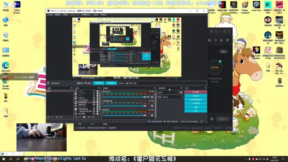This screenshot has height=162, width=288.
Task: Open Microsoft Edge desktop icon
Action: pyautogui.click(x=6, y=67)
